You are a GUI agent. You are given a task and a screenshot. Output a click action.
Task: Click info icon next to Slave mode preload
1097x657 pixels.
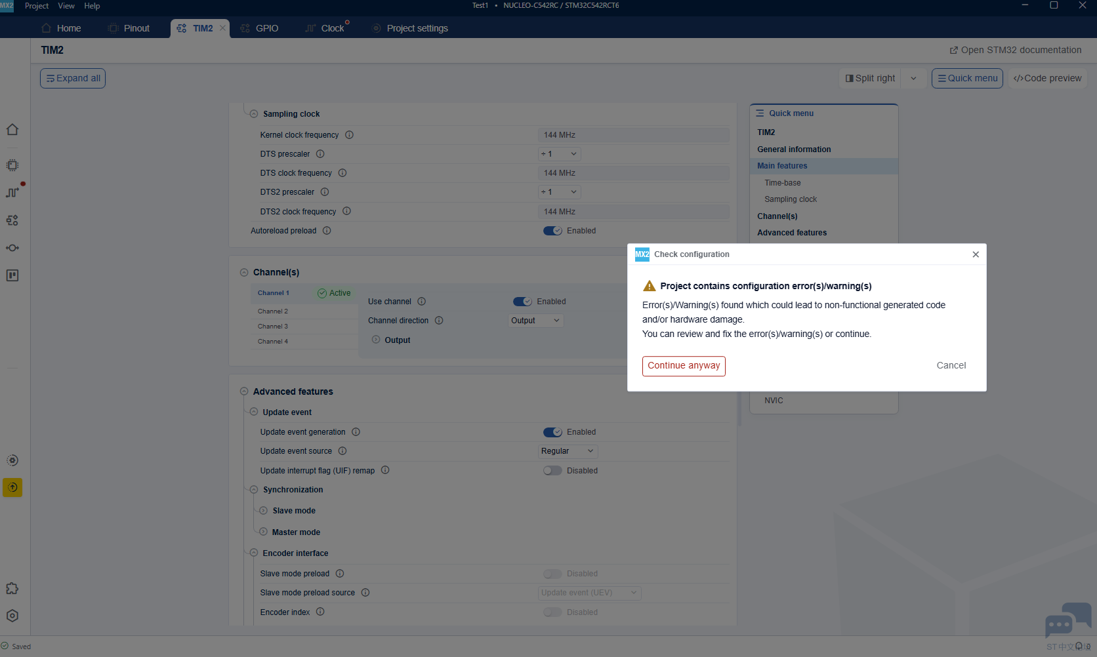click(340, 574)
